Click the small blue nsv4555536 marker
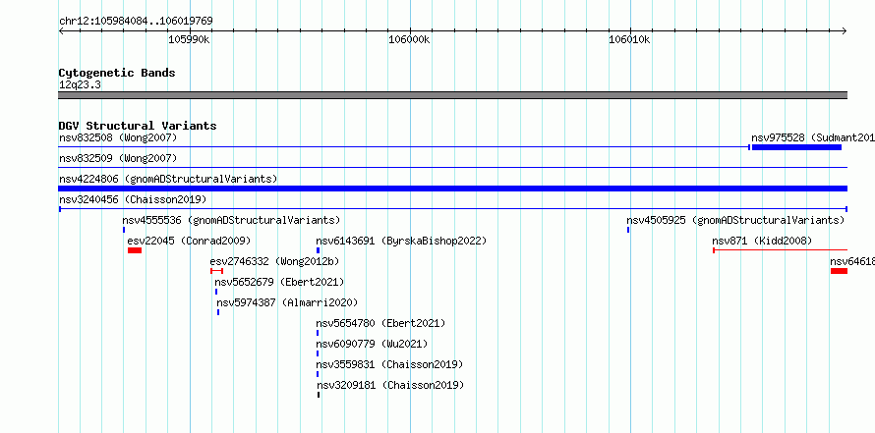 click(124, 230)
